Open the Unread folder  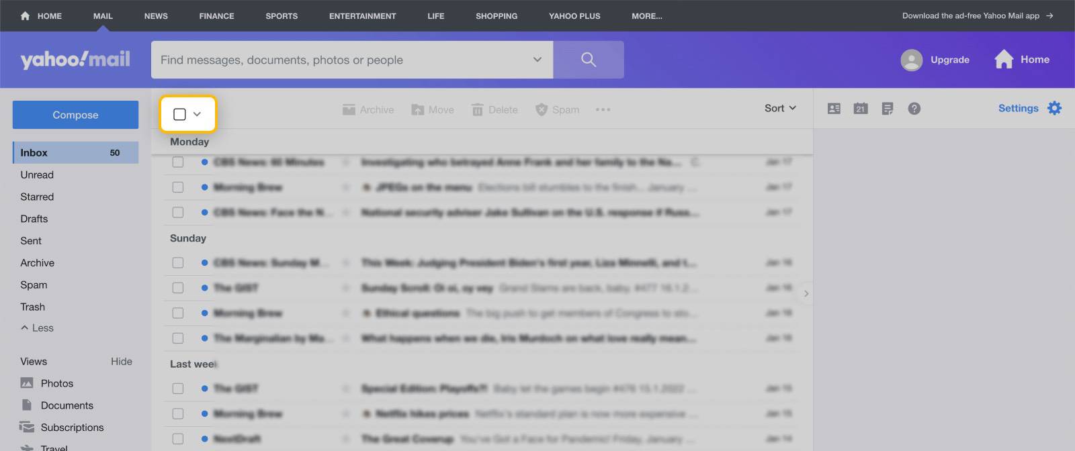37,174
